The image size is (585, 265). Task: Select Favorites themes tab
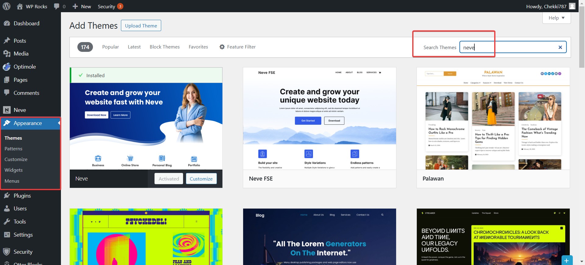click(x=198, y=47)
